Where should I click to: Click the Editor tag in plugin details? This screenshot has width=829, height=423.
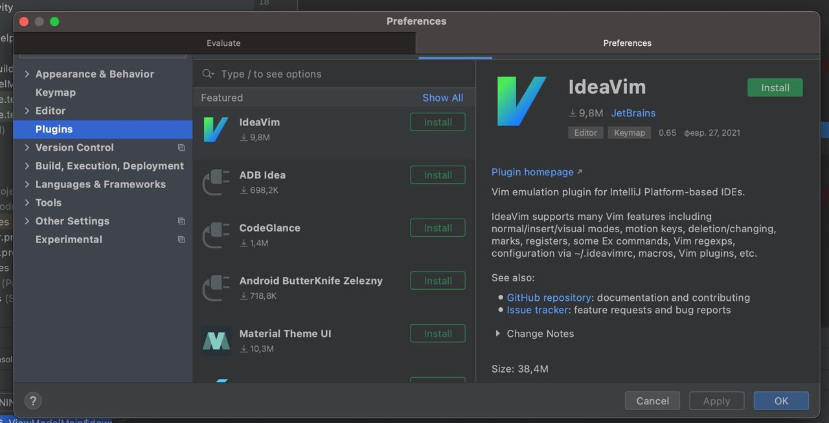pyautogui.click(x=585, y=133)
